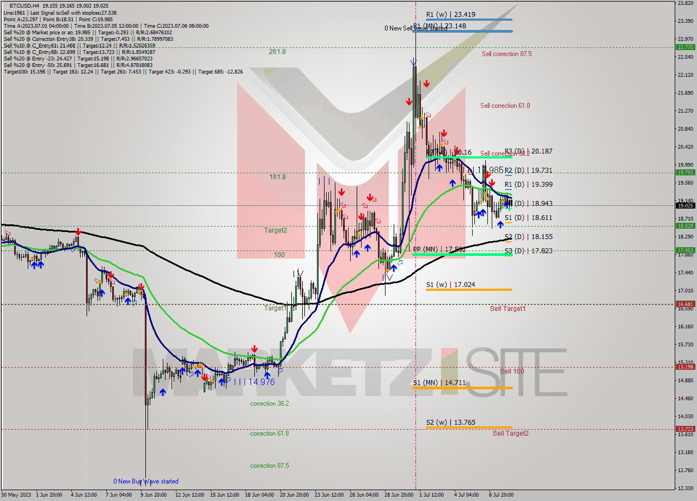Screen dimensions: 697x501
Task: Click the 'S3 (D) | 17.823' pivot label
Action: 528,251
